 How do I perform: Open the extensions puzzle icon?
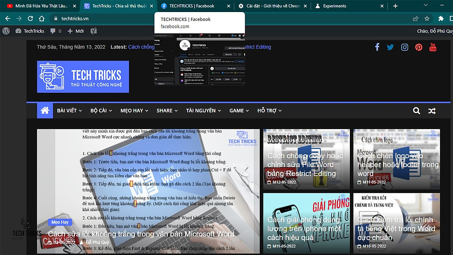point(441,19)
